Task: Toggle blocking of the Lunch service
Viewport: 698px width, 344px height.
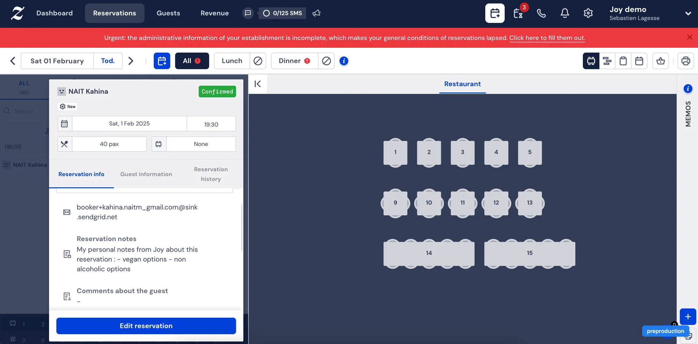Action: pyautogui.click(x=258, y=61)
